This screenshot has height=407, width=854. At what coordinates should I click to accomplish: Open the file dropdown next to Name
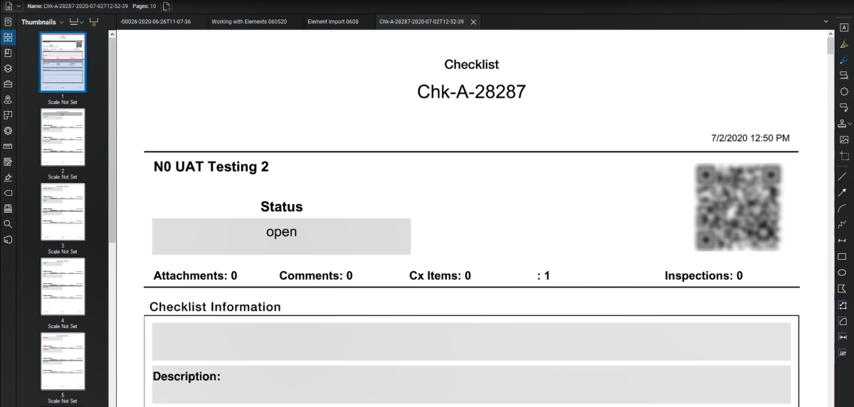pos(19,6)
